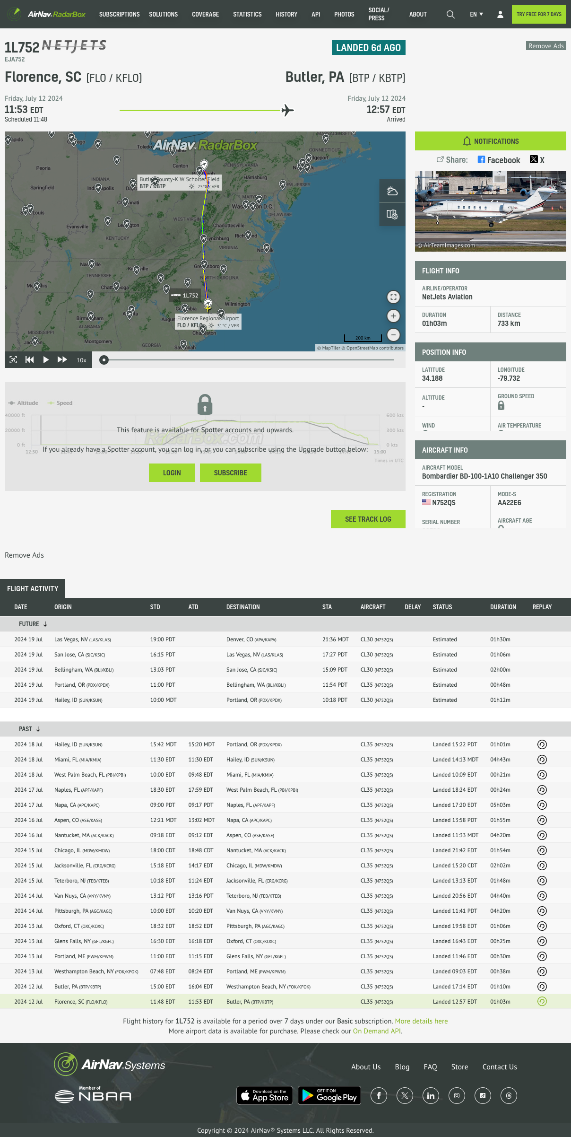This screenshot has width=571, height=1137.
Task: Toggle the Altitude graph legend
Action: (x=23, y=403)
